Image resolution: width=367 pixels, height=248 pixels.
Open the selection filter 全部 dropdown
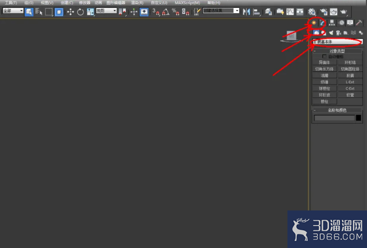point(13,11)
